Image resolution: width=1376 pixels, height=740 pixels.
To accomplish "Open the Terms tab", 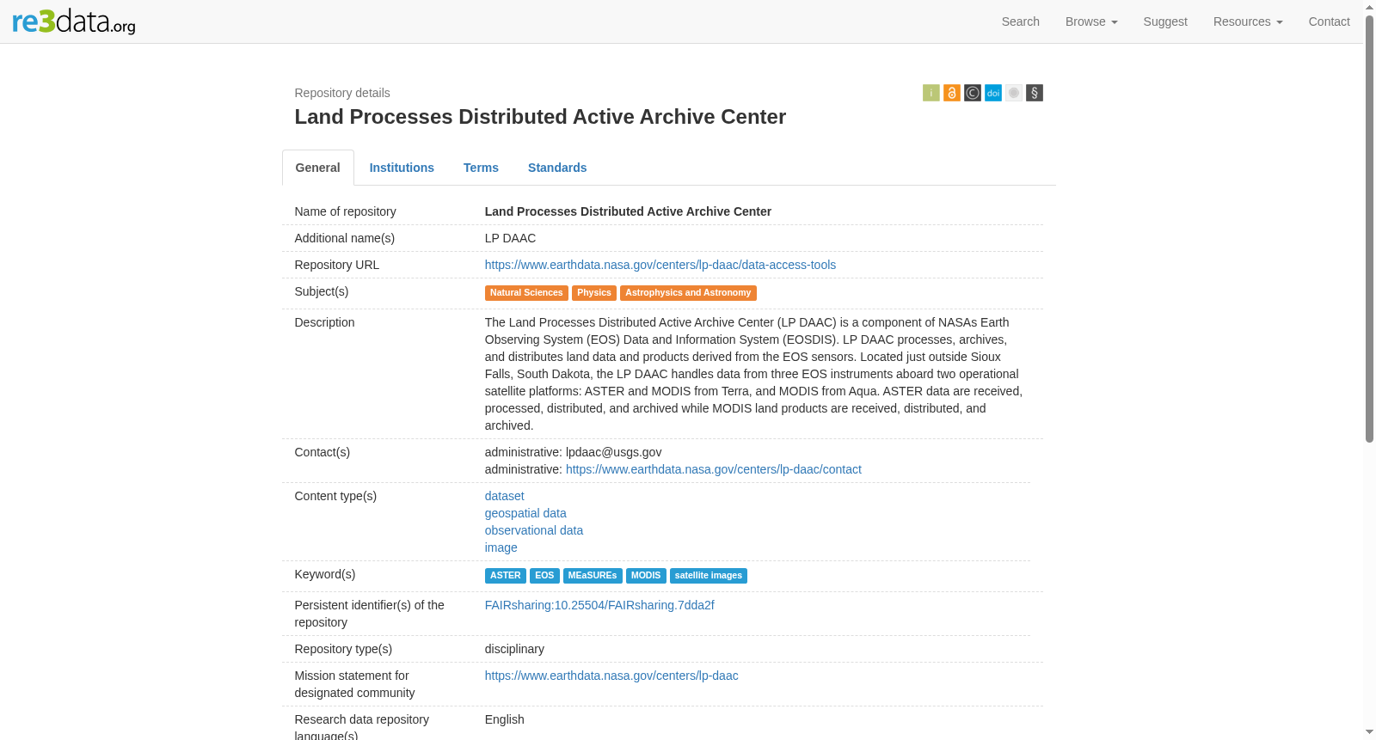I will tap(481, 168).
